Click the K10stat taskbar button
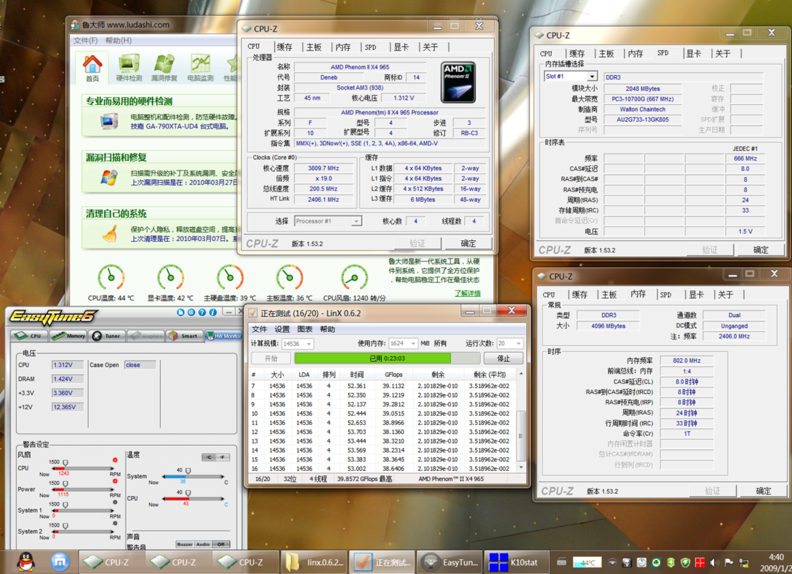This screenshot has width=792, height=574. click(x=516, y=562)
